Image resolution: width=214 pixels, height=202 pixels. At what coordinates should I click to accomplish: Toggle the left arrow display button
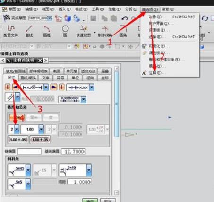[15, 87]
